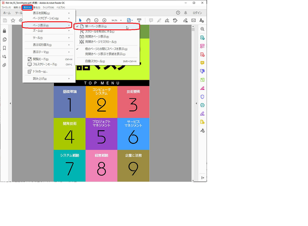Open chapter 1 基礎理論 tile
The height and width of the screenshot is (226, 308).
click(70, 102)
